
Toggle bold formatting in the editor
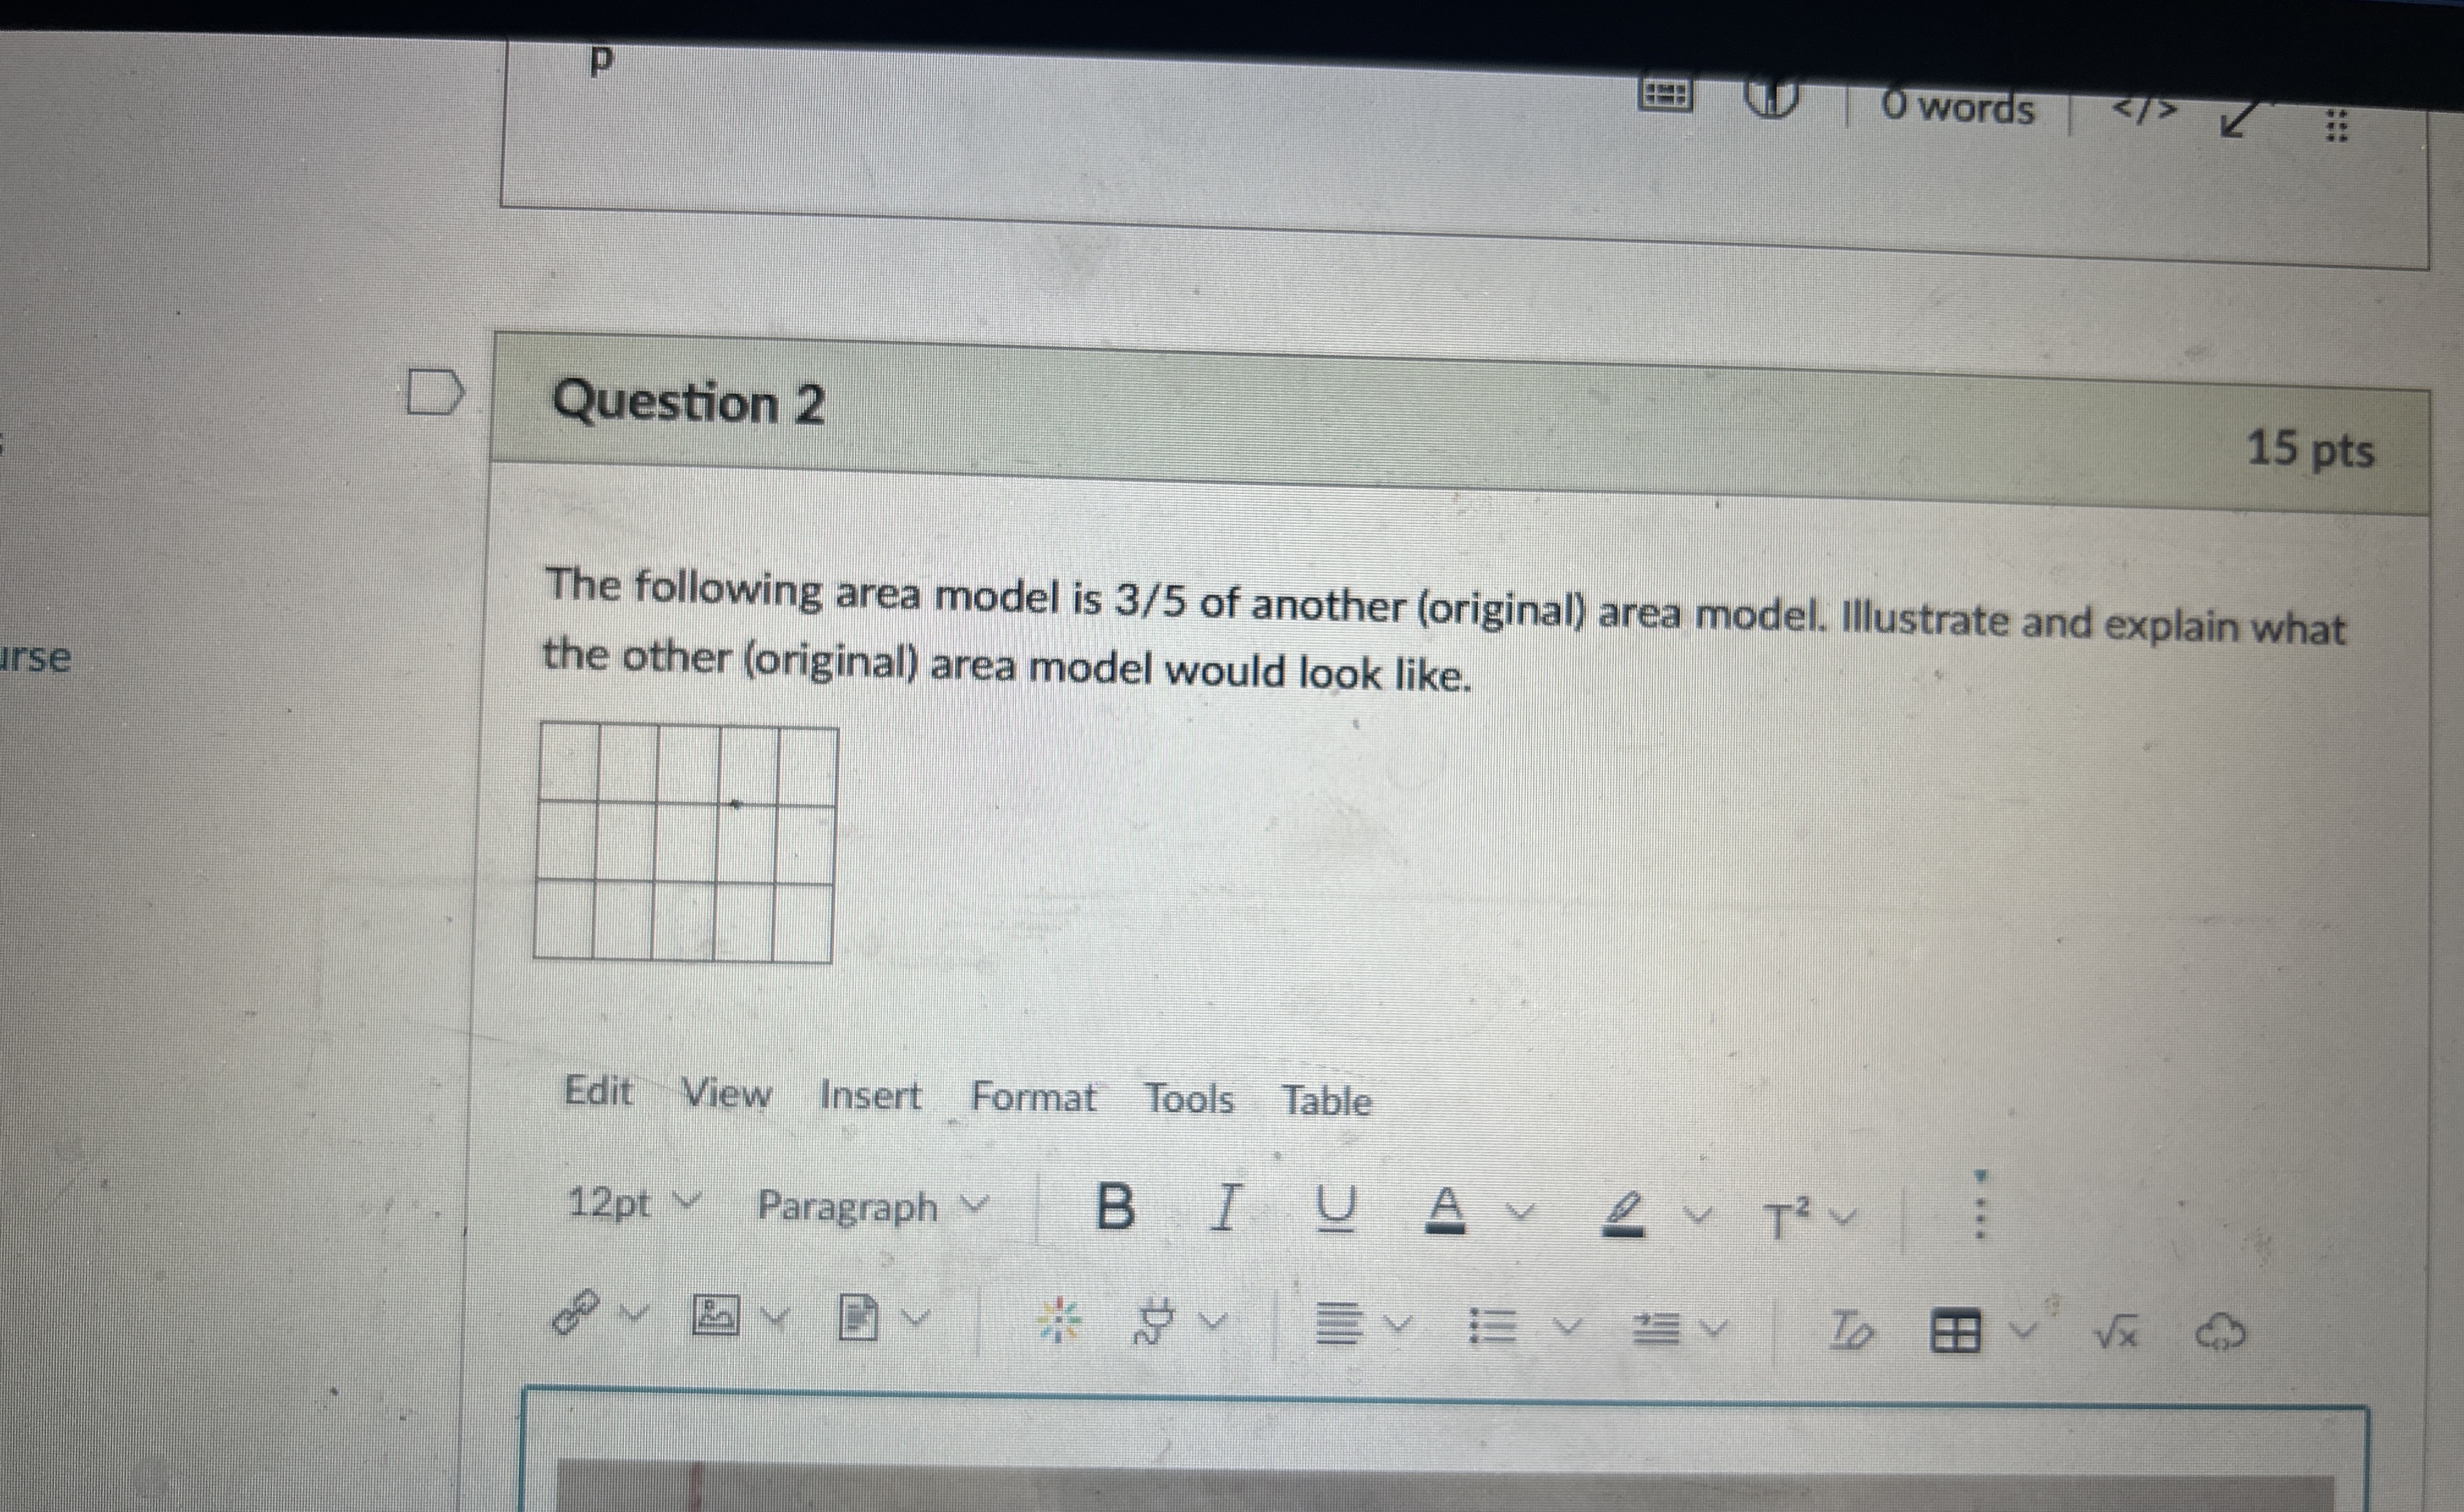click(1115, 1206)
